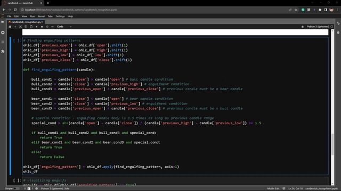The width and height of the screenshot is (341, 191).
Task: Open the property inspector on the right sidebar
Action: tap(338, 23)
